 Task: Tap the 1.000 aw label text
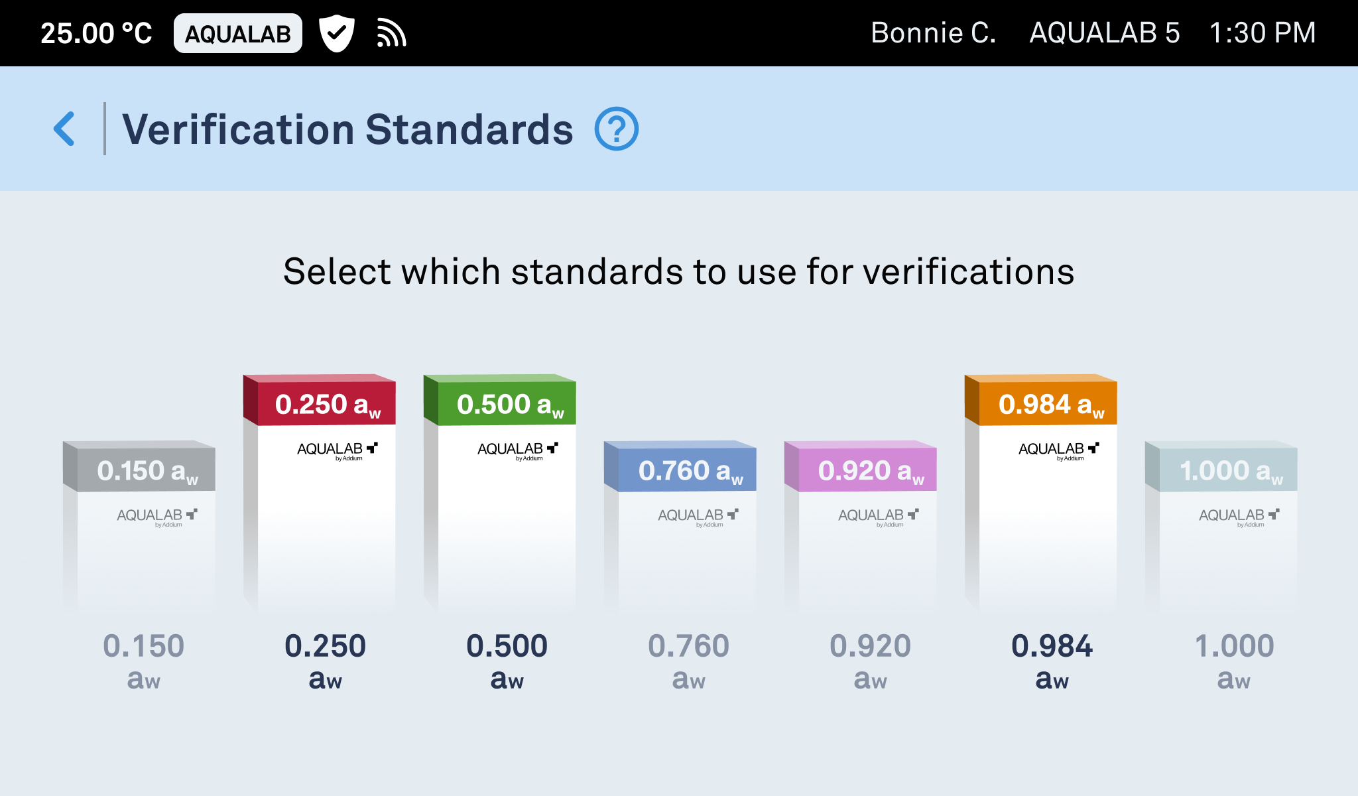pos(1234,661)
